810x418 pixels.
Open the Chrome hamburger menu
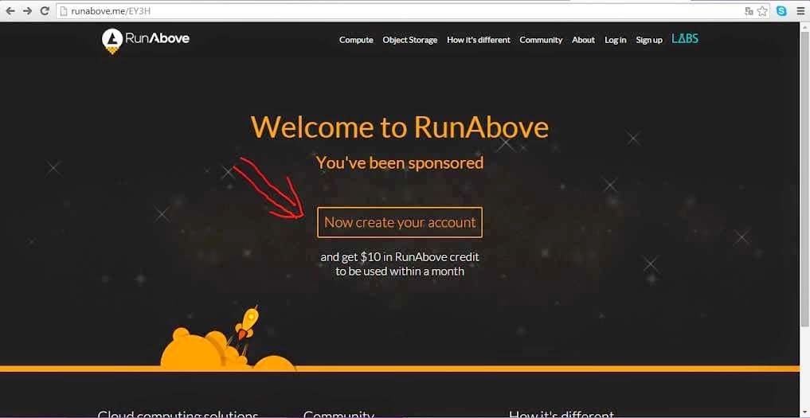pyautogui.click(x=800, y=11)
